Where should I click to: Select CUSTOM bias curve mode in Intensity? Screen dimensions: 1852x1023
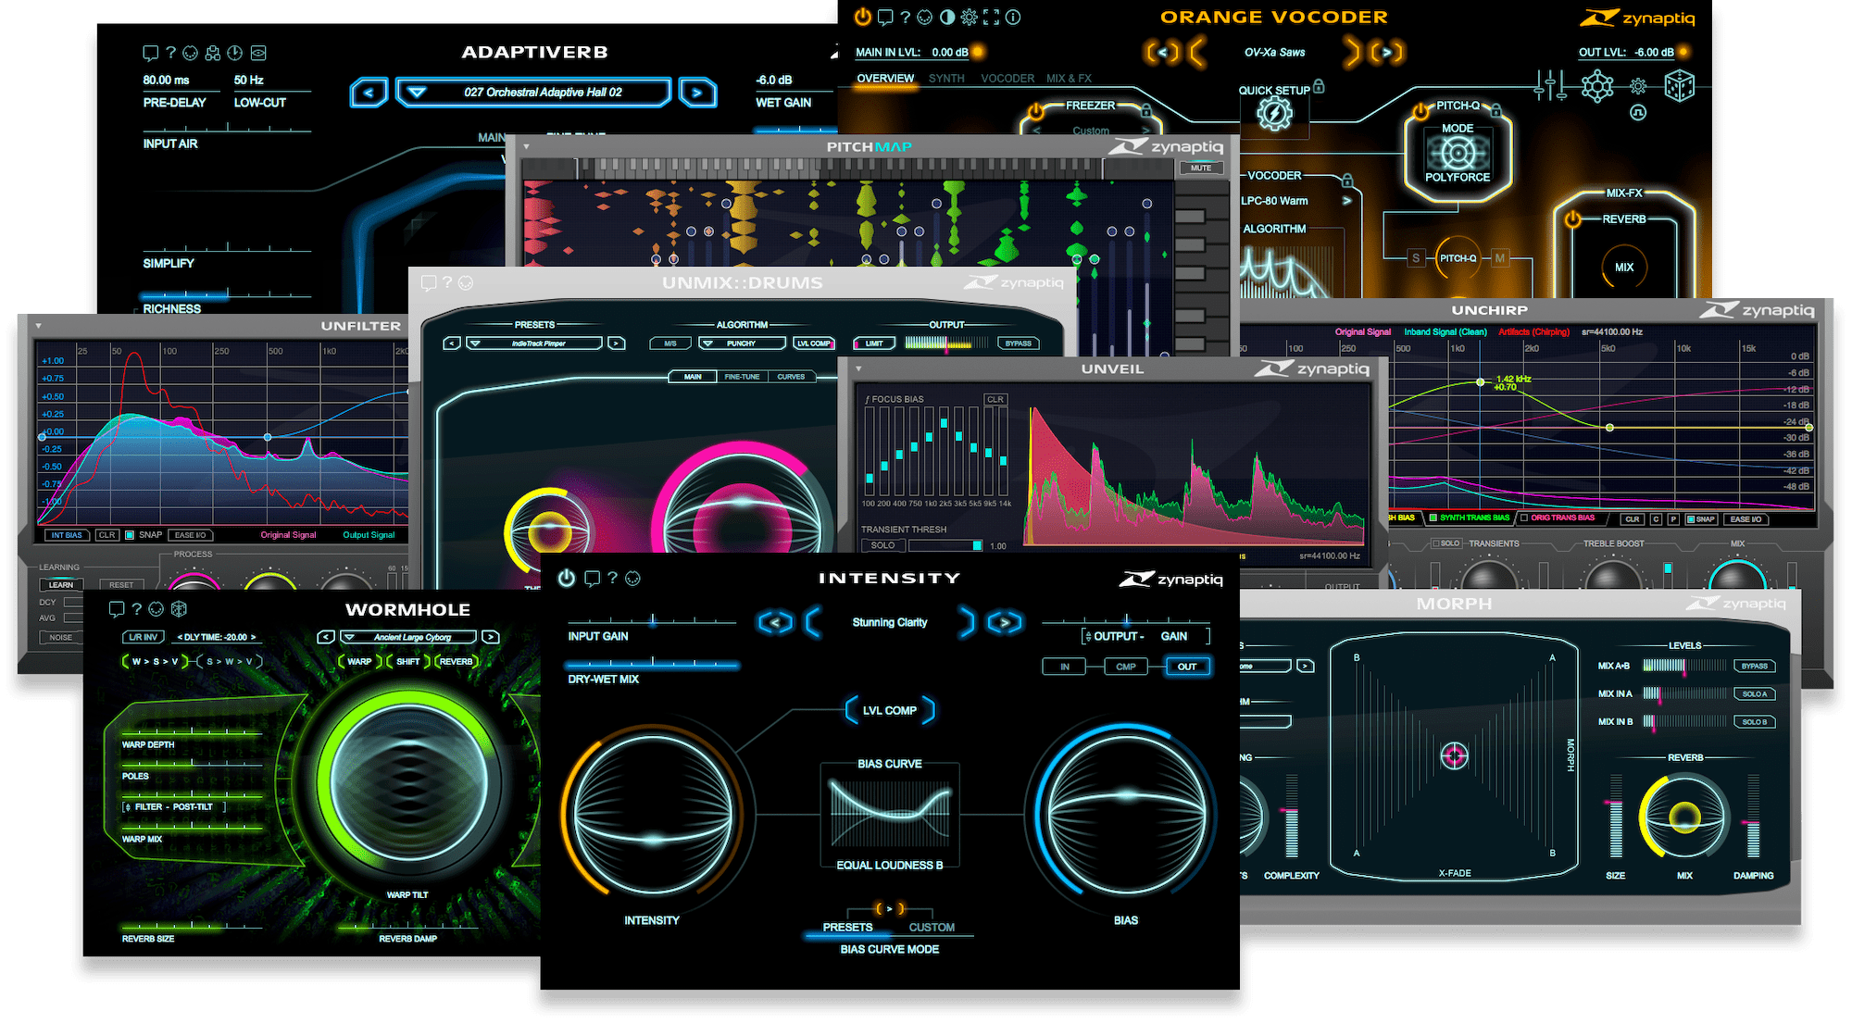point(932,928)
